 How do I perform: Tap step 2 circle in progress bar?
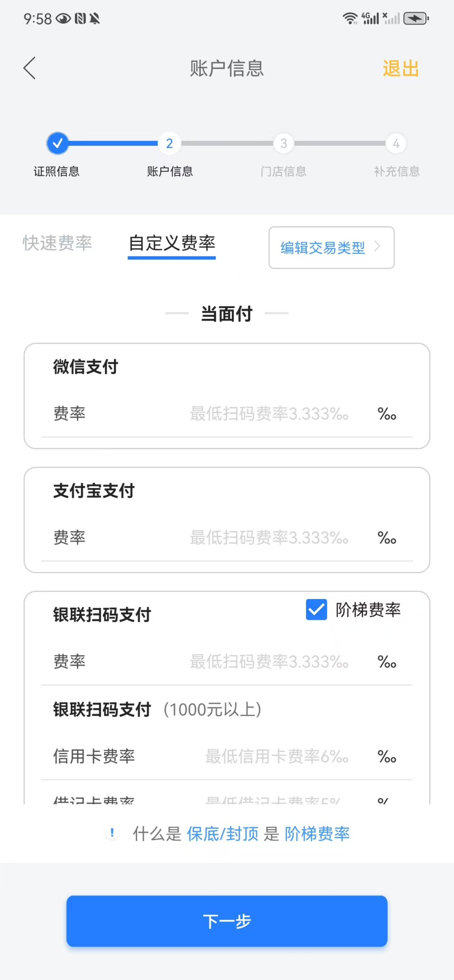[x=169, y=144]
